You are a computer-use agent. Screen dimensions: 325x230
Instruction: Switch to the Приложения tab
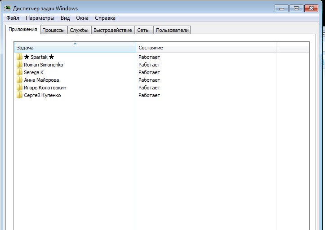pos(23,29)
